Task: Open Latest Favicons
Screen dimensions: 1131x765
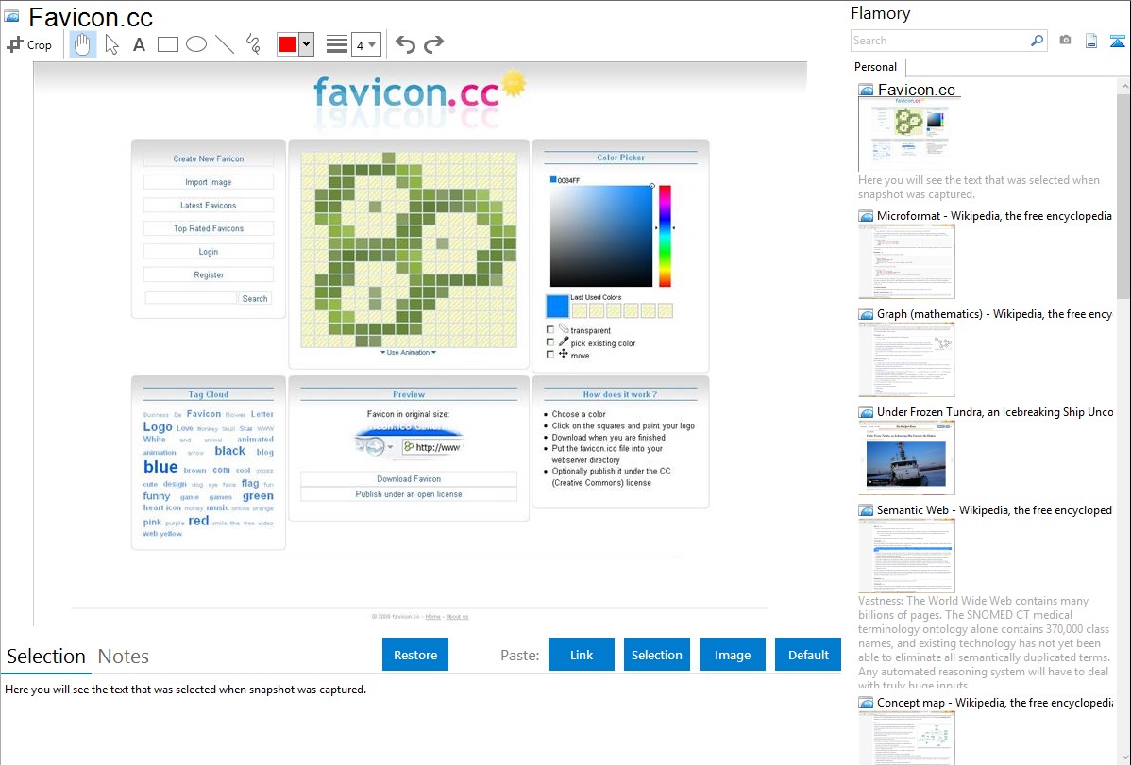Action: [209, 206]
